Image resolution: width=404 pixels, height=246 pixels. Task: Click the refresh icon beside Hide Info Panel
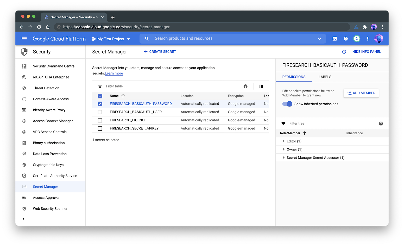(344, 52)
